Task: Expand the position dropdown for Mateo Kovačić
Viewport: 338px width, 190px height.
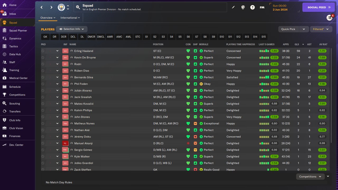Action: click(x=57, y=104)
